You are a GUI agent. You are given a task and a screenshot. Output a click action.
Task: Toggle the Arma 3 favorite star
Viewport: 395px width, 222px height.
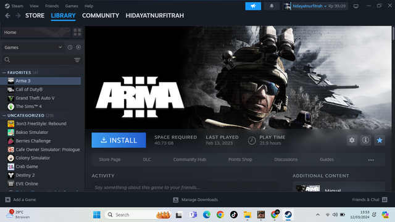(380, 140)
